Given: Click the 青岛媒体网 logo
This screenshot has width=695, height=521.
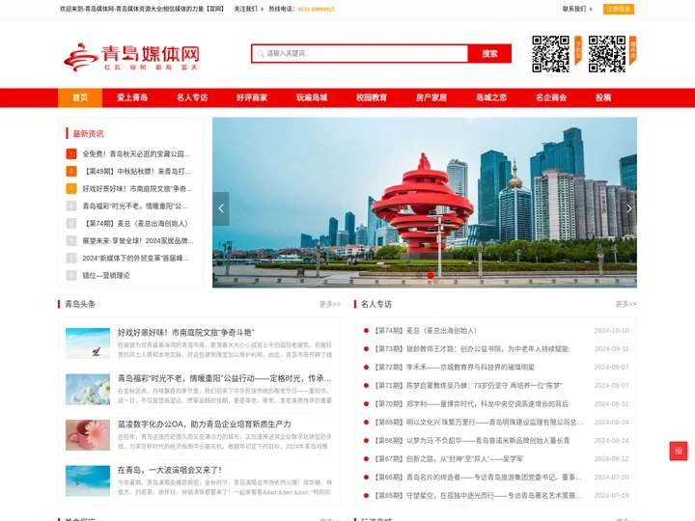Looking at the screenshot, I should (x=131, y=57).
